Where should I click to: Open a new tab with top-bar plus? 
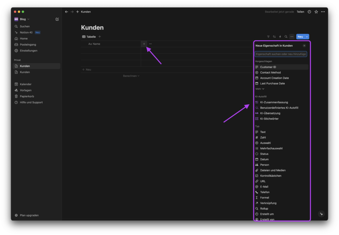pos(77,12)
